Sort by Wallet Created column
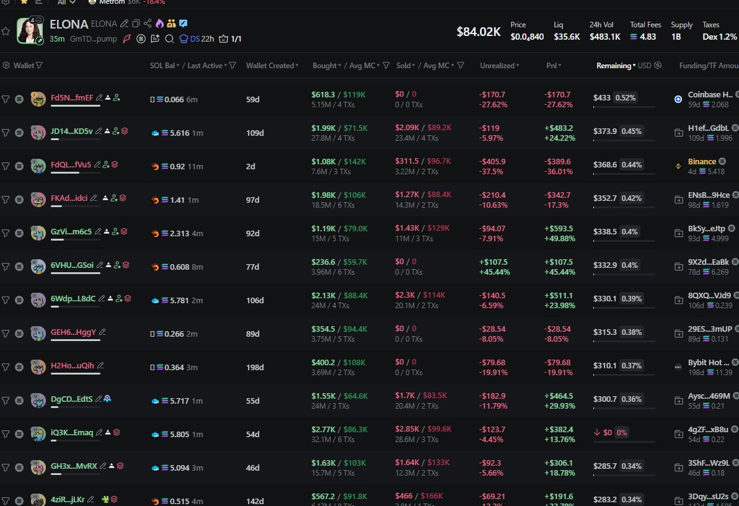 coord(272,65)
